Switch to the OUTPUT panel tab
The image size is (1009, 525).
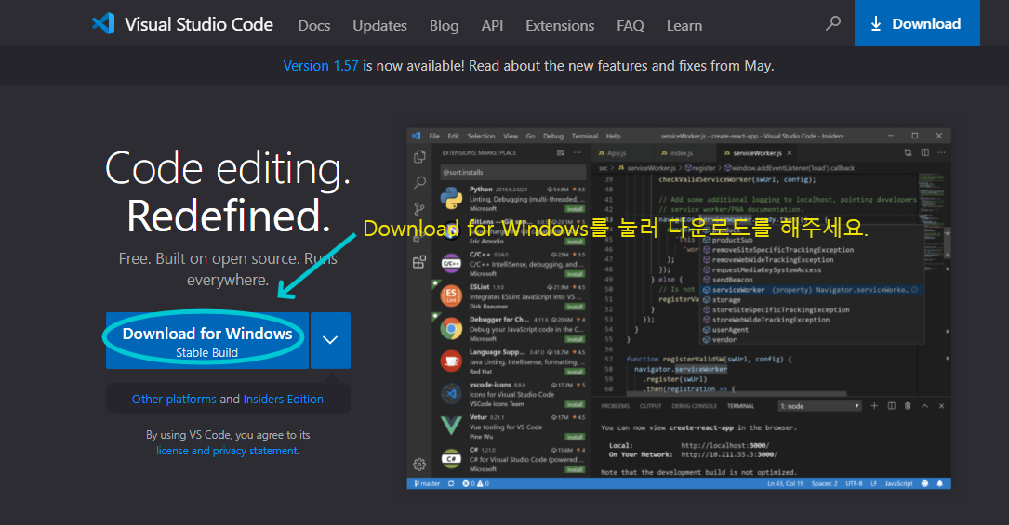coord(651,406)
